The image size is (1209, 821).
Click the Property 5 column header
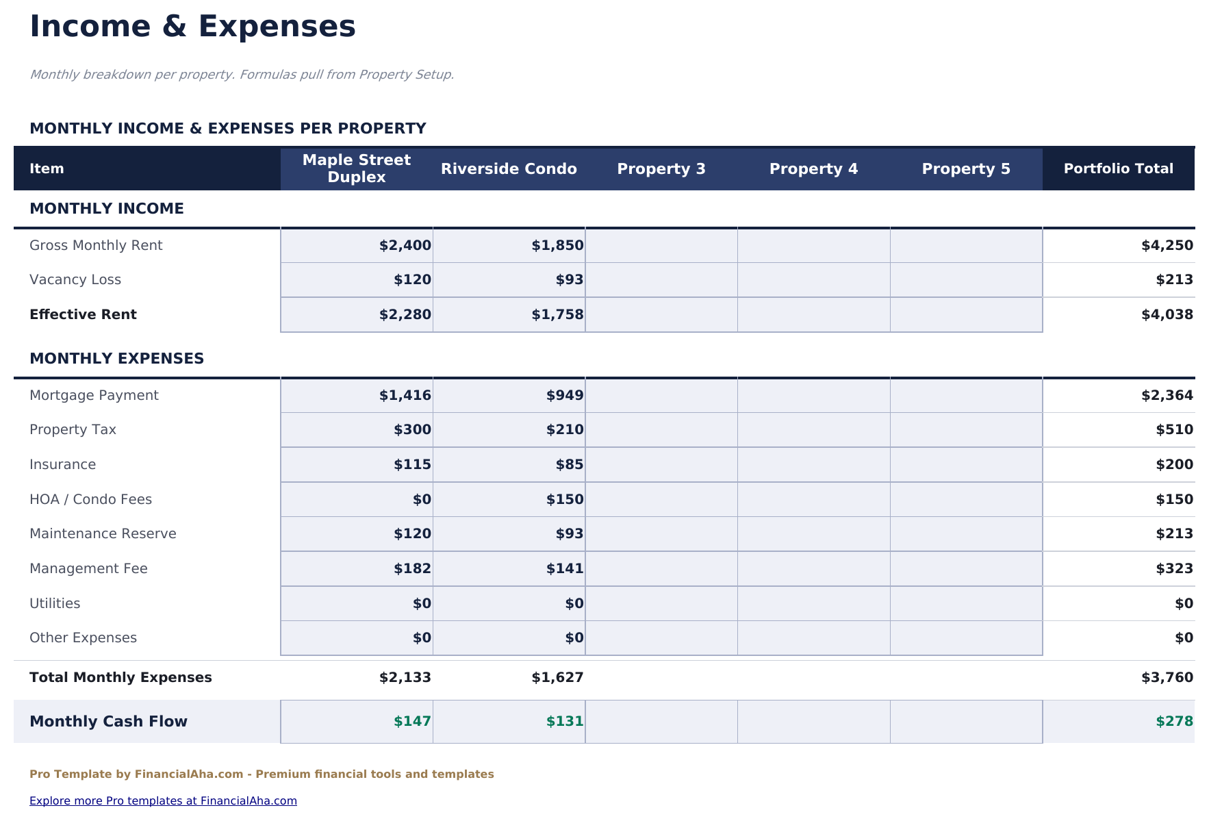click(x=966, y=168)
